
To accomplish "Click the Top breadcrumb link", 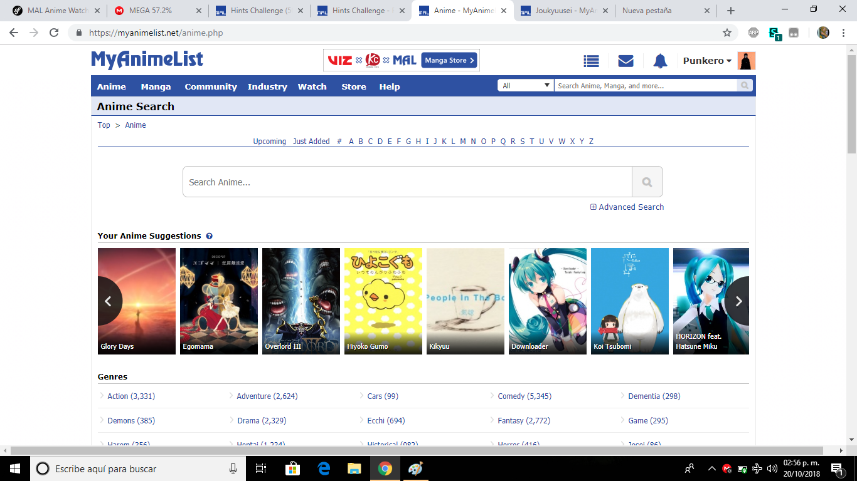I will tap(104, 125).
